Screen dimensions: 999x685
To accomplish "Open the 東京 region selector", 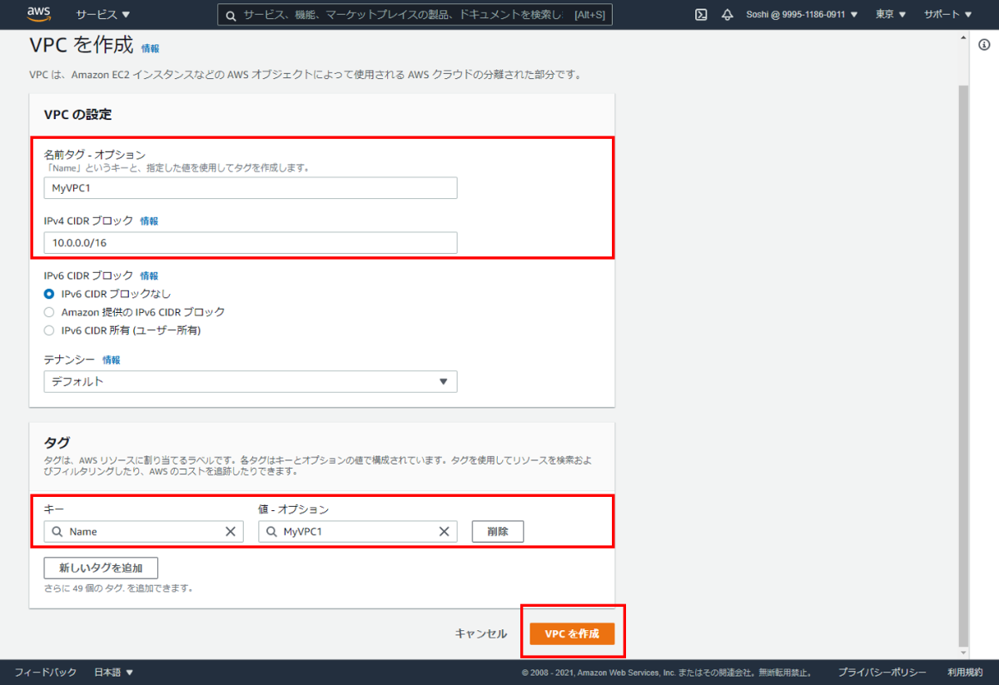I will pyautogui.click(x=891, y=15).
